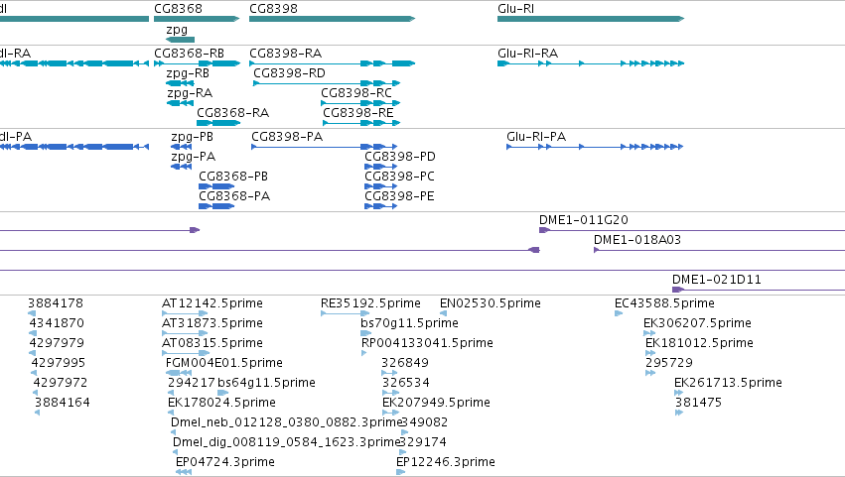Select the CG8398-PD protein label
Screen dimensions: 845x477
click(399, 157)
